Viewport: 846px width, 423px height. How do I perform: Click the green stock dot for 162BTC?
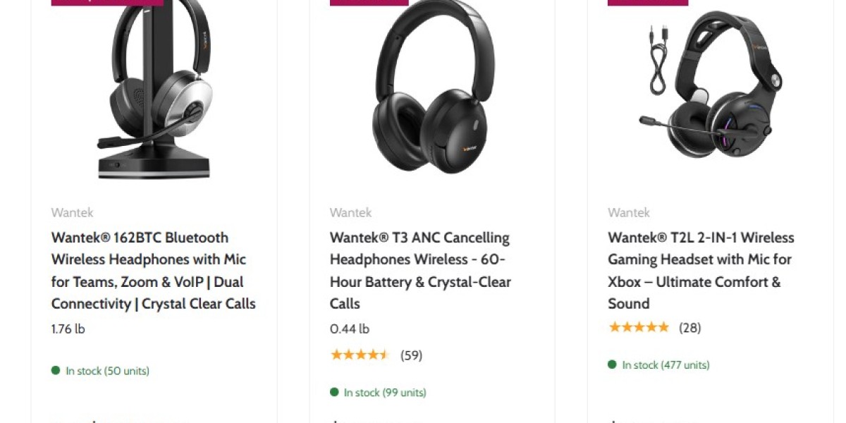click(x=56, y=370)
